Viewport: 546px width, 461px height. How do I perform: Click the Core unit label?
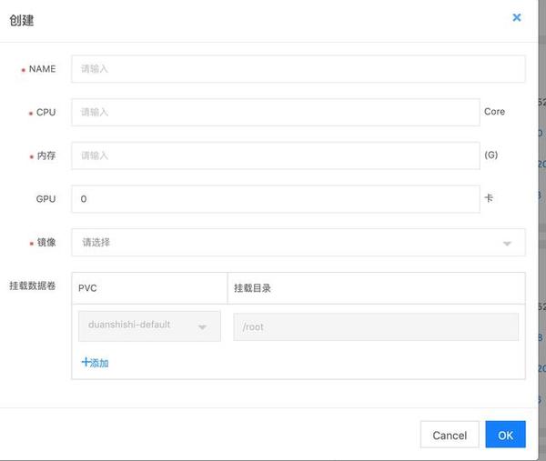(494, 112)
